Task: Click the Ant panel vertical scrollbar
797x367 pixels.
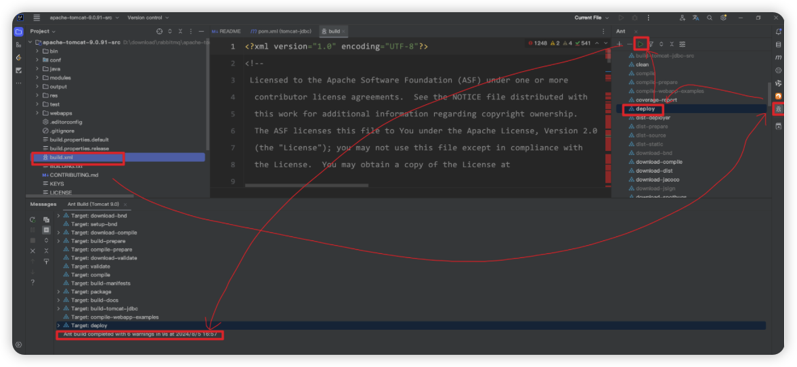Action: [769, 93]
